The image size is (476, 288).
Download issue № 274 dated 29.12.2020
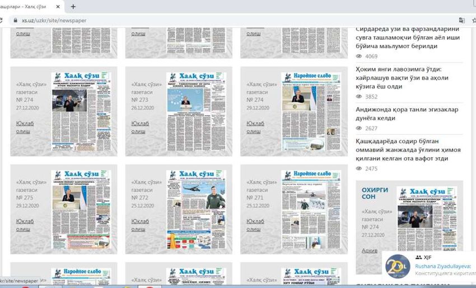click(x=255, y=128)
